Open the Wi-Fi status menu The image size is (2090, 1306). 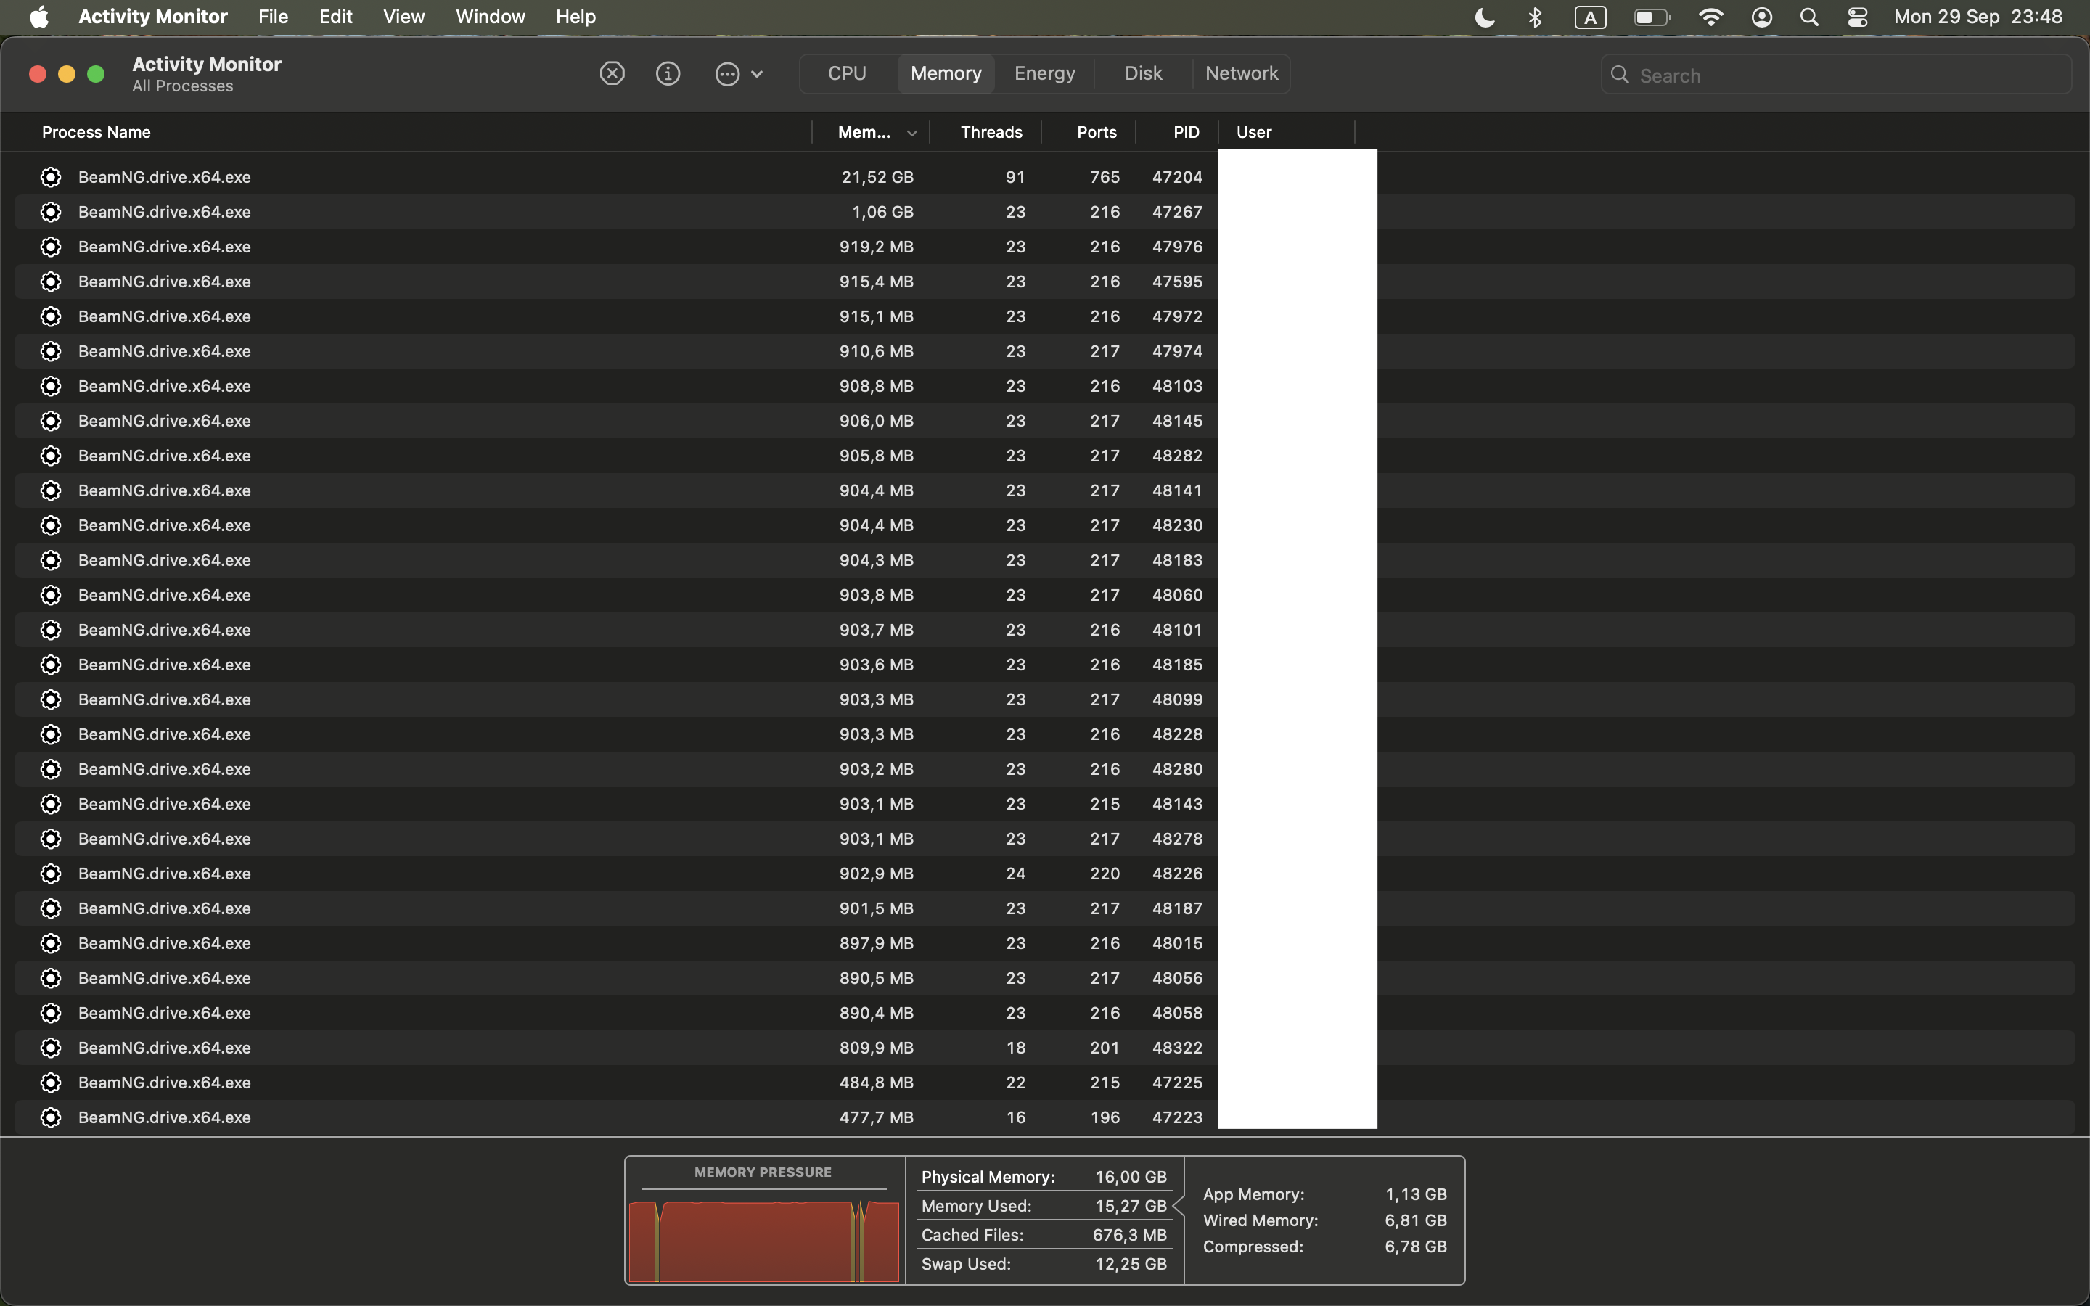[x=1710, y=17]
